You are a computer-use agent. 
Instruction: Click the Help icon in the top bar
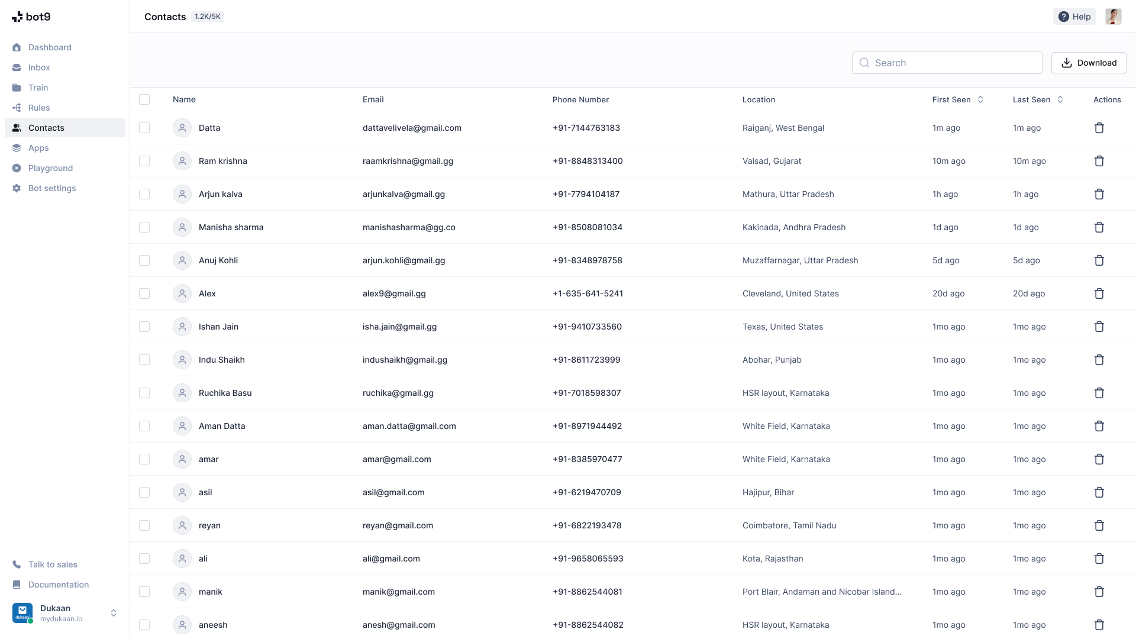[x=1064, y=16]
